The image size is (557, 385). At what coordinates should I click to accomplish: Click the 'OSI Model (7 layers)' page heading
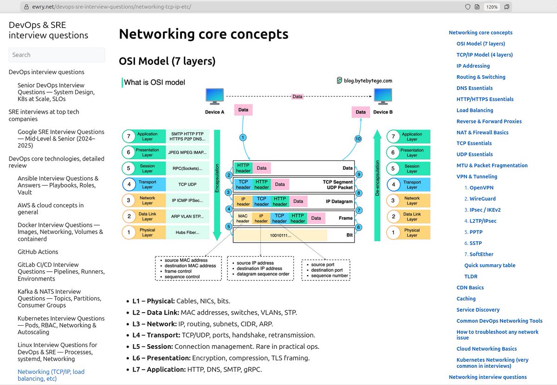coord(167,61)
